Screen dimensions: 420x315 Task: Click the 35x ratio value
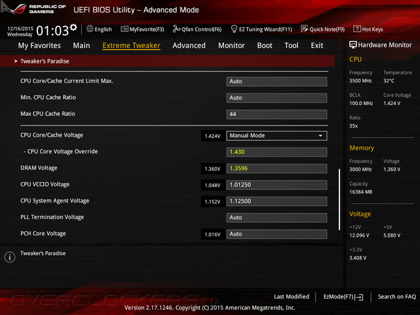[353, 126]
